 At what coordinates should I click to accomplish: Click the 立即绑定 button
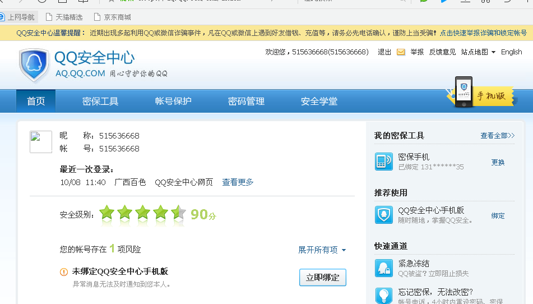click(x=323, y=278)
